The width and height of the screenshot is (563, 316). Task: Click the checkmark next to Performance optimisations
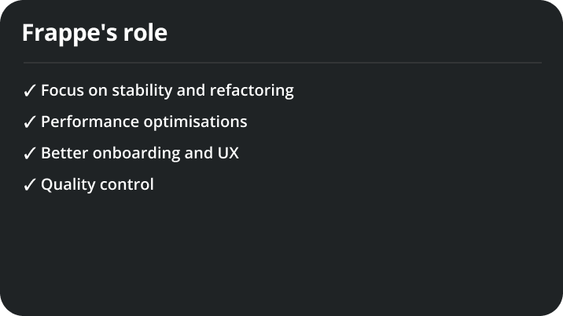click(x=29, y=123)
